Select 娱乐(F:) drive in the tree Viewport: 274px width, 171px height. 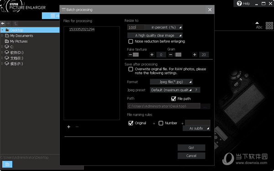(x=16, y=64)
